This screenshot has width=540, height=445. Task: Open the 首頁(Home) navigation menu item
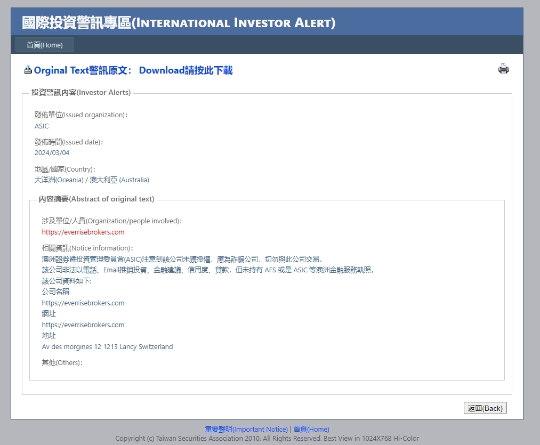click(x=45, y=45)
